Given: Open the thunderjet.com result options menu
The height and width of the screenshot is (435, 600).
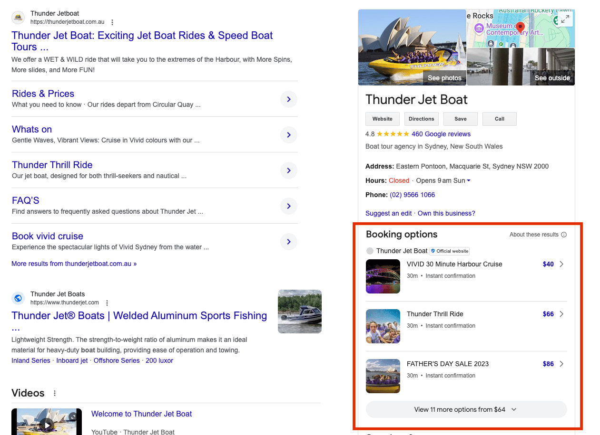Looking at the screenshot, I should 107,303.
